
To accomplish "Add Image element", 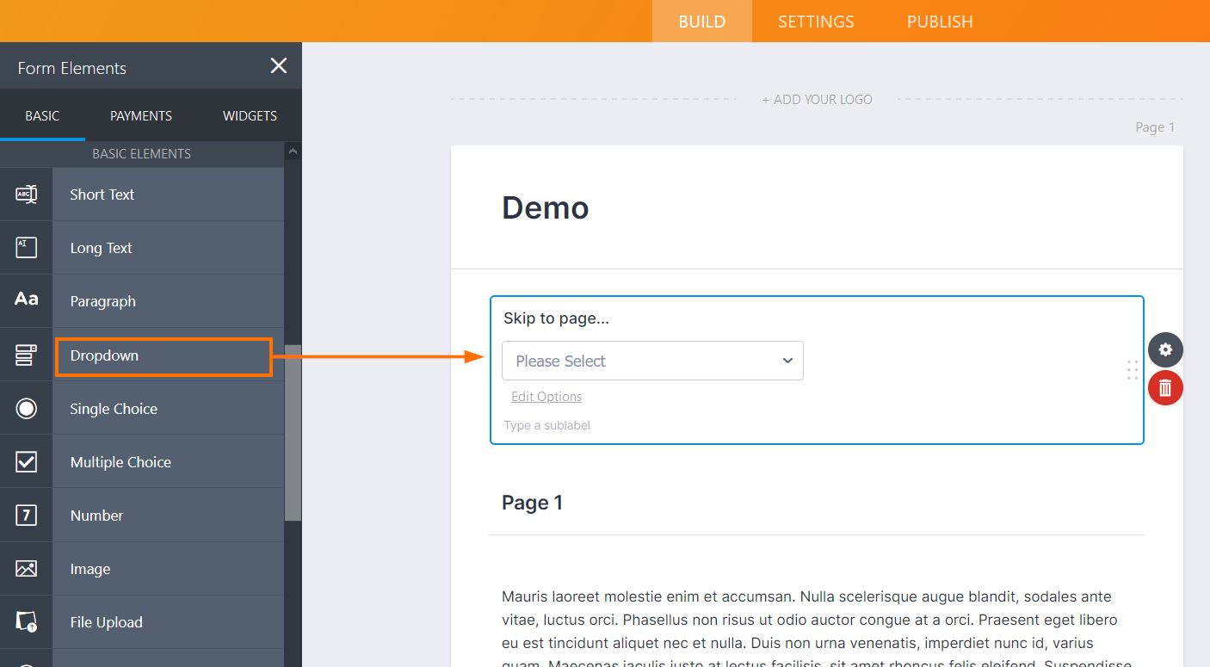I will point(168,569).
